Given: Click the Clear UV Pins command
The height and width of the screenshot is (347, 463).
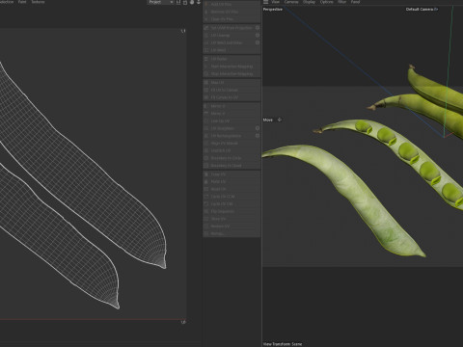Looking at the screenshot, I should [x=231, y=19].
